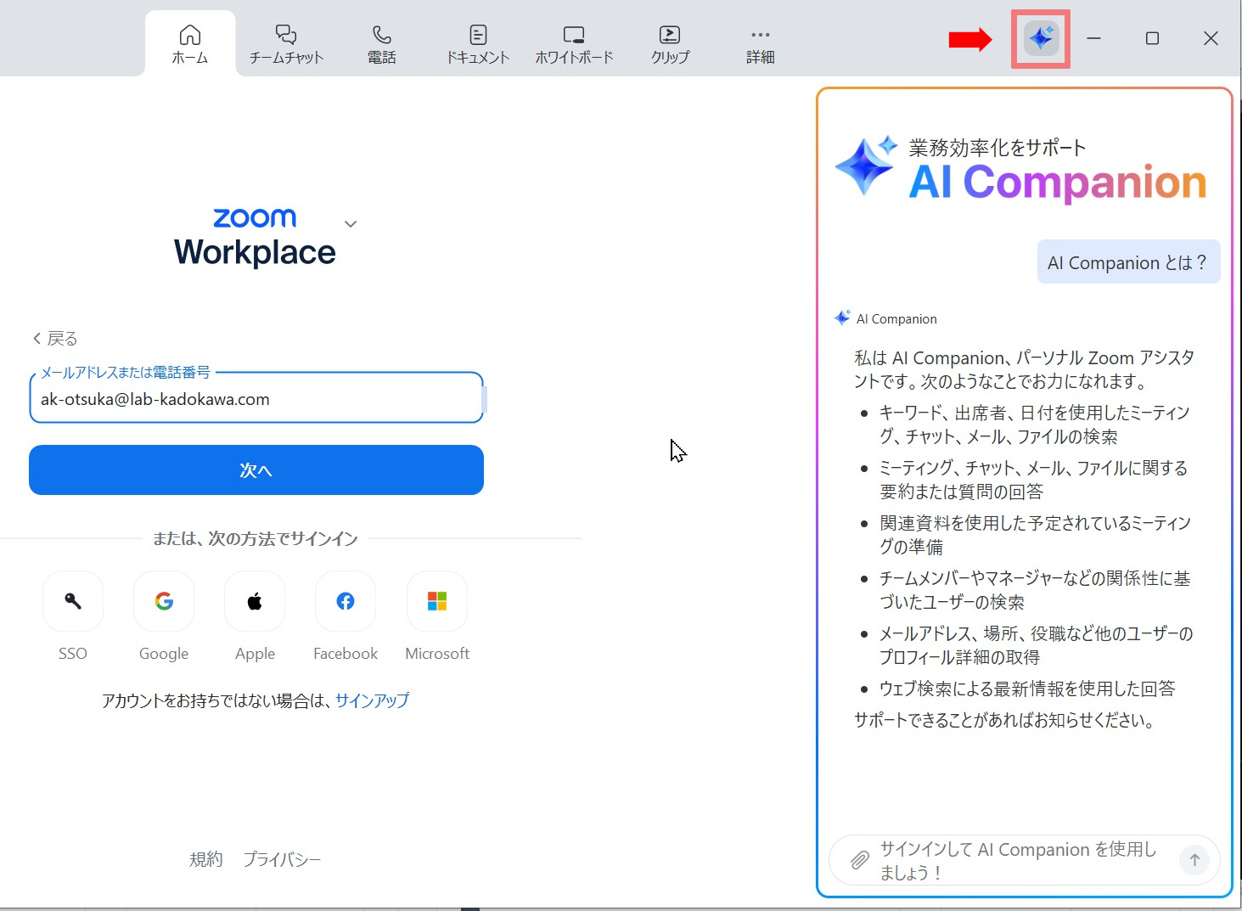Show more options via 詳細
Viewport: 1242px width, 911px height.
click(x=760, y=44)
